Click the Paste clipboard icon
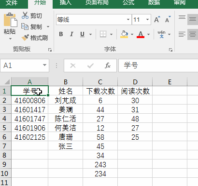 click(10, 20)
